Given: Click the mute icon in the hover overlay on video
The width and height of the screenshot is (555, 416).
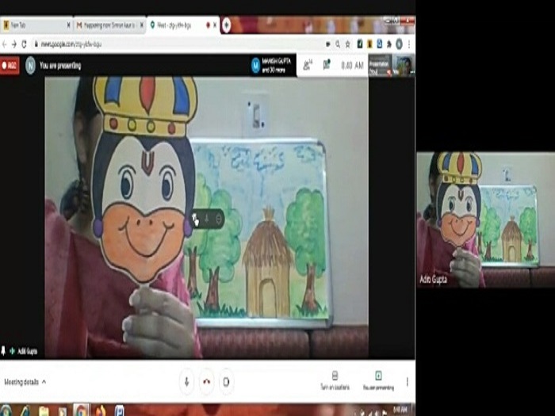Looking at the screenshot, I should click(207, 219).
